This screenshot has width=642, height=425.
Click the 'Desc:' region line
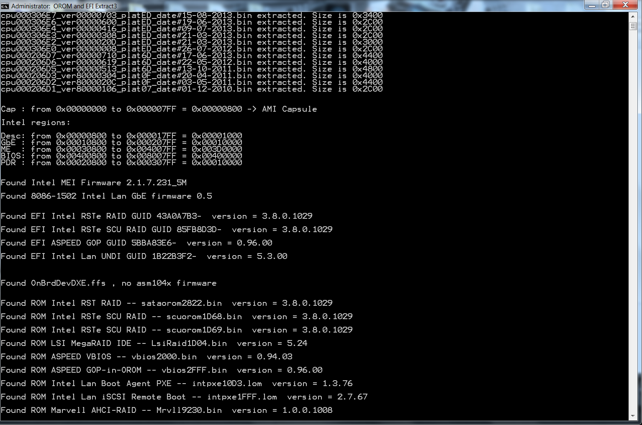click(x=121, y=136)
